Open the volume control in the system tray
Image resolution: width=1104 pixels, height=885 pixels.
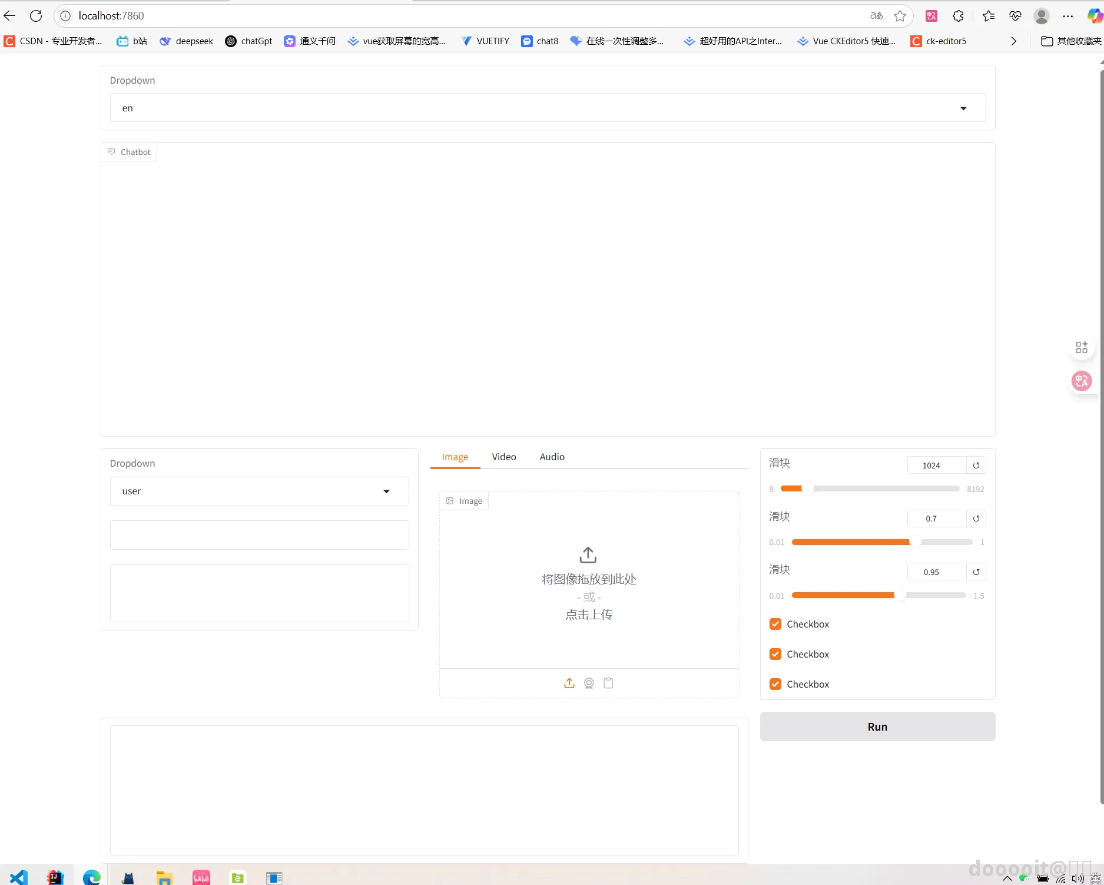coord(1078,879)
